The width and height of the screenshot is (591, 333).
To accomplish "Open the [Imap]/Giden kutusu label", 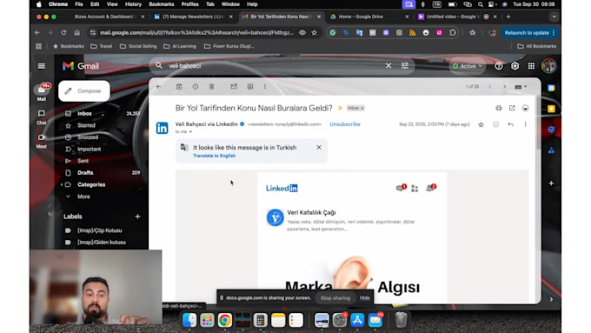I will (102, 242).
